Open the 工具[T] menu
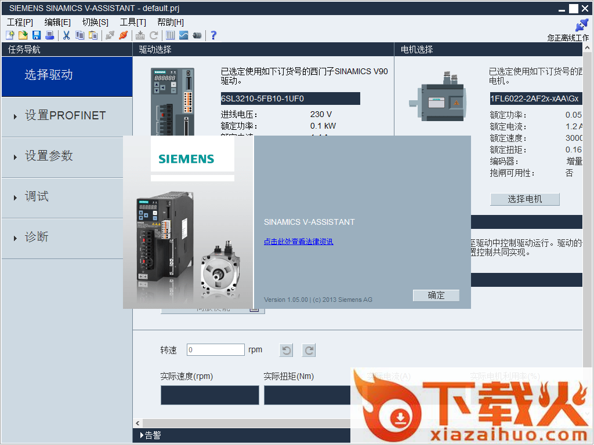 (133, 23)
